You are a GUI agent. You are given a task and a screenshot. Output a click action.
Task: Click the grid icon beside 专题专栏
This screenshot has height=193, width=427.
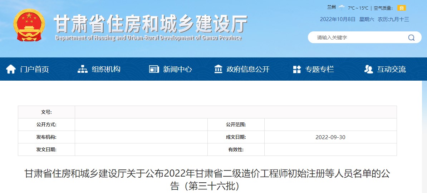pyautogui.click(x=297, y=69)
